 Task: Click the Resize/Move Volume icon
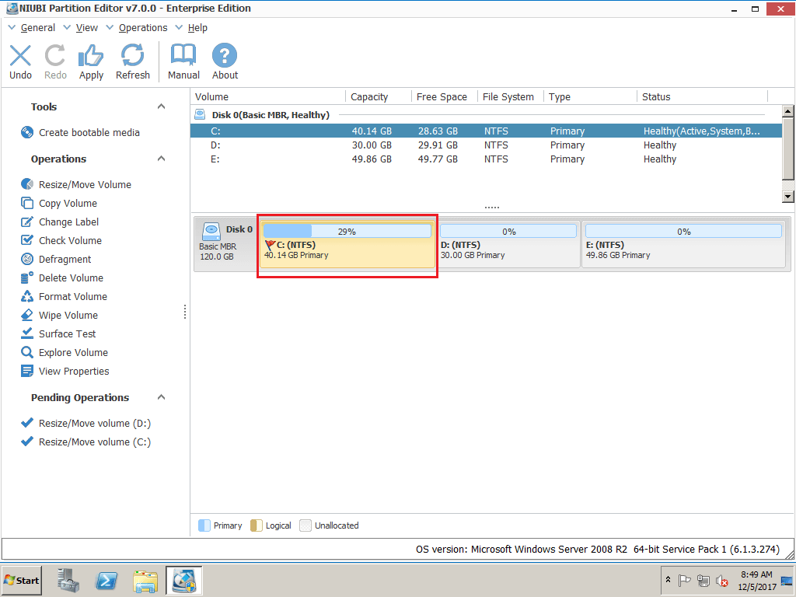click(x=27, y=184)
